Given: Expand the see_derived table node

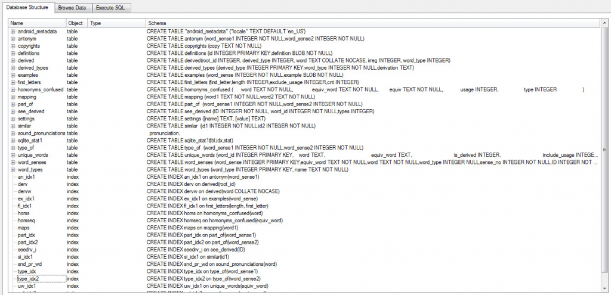Looking at the screenshot, I should (13, 111).
